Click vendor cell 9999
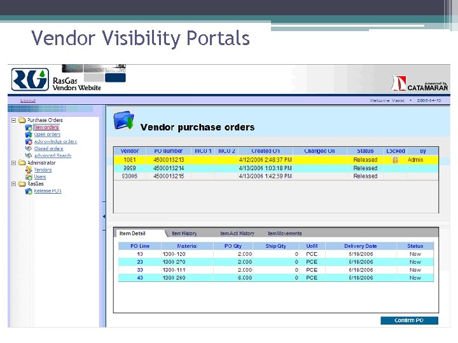The width and height of the screenshot is (458, 343). 129,168
